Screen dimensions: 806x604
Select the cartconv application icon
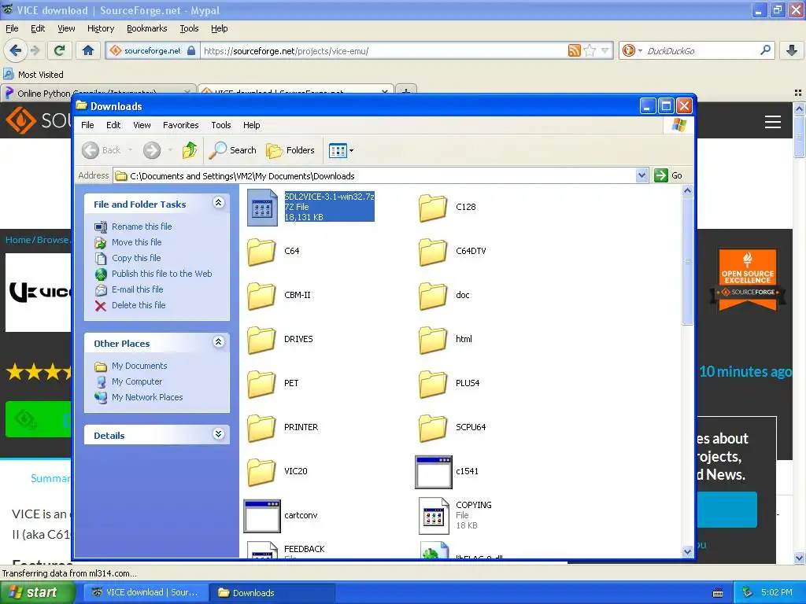(x=262, y=516)
